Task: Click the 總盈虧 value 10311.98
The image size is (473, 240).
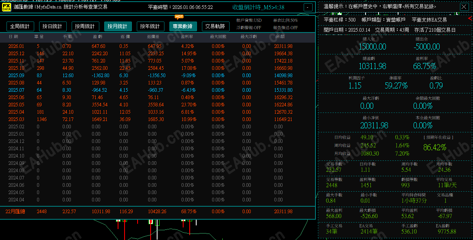Action: (x=372, y=66)
